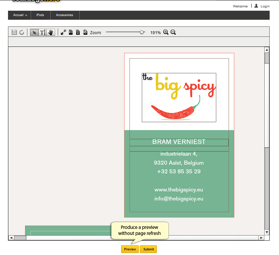Click the text '9320 Aalst, Belgium'
The width and height of the screenshot is (279, 255).
pos(179,163)
